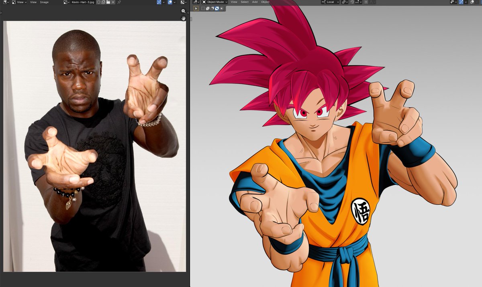Toggle fake user shield for Kevin-Hart-3.jpg
The image size is (482, 287).
tap(98, 2)
